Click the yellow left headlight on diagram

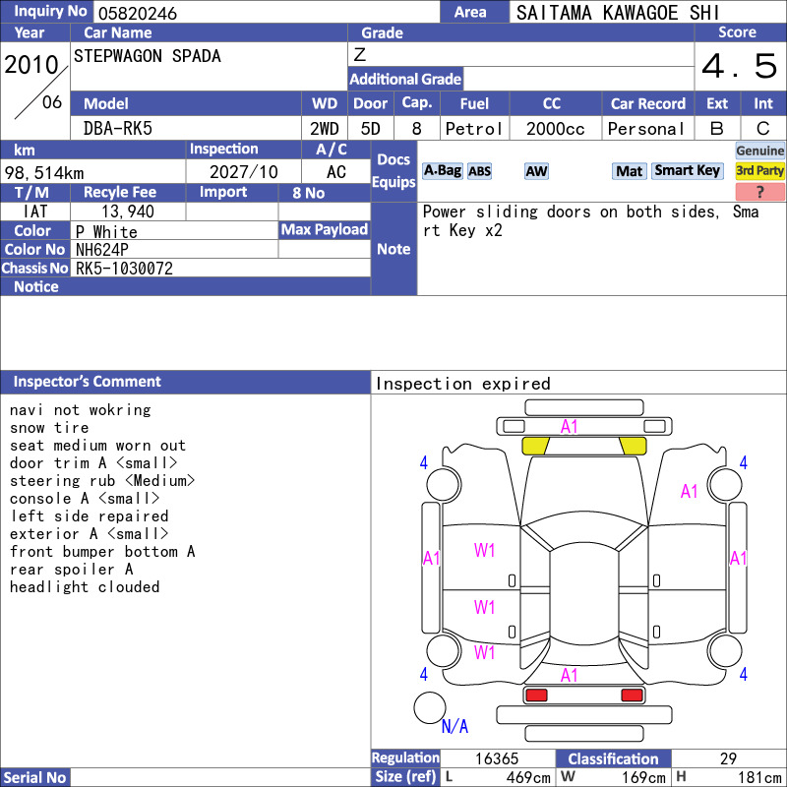[535, 446]
